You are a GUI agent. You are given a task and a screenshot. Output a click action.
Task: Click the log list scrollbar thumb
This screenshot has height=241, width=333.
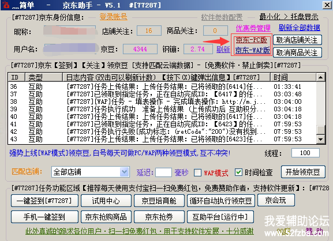coord(320,130)
